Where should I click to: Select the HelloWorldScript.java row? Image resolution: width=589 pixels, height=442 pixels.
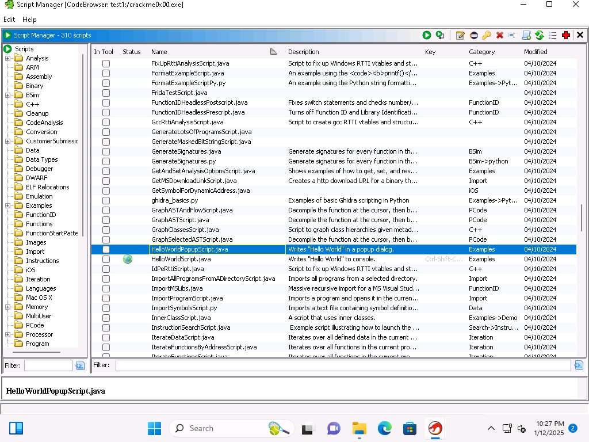[x=181, y=259]
